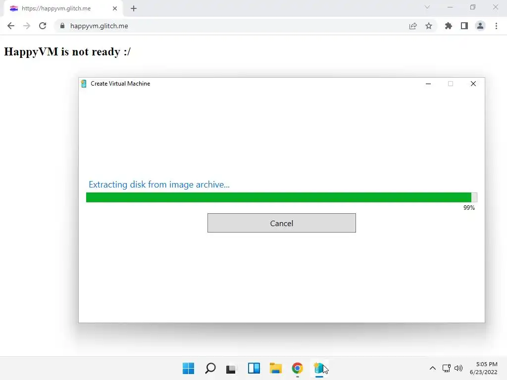
Task: Open Task View on taskbar
Action: [x=231, y=368]
